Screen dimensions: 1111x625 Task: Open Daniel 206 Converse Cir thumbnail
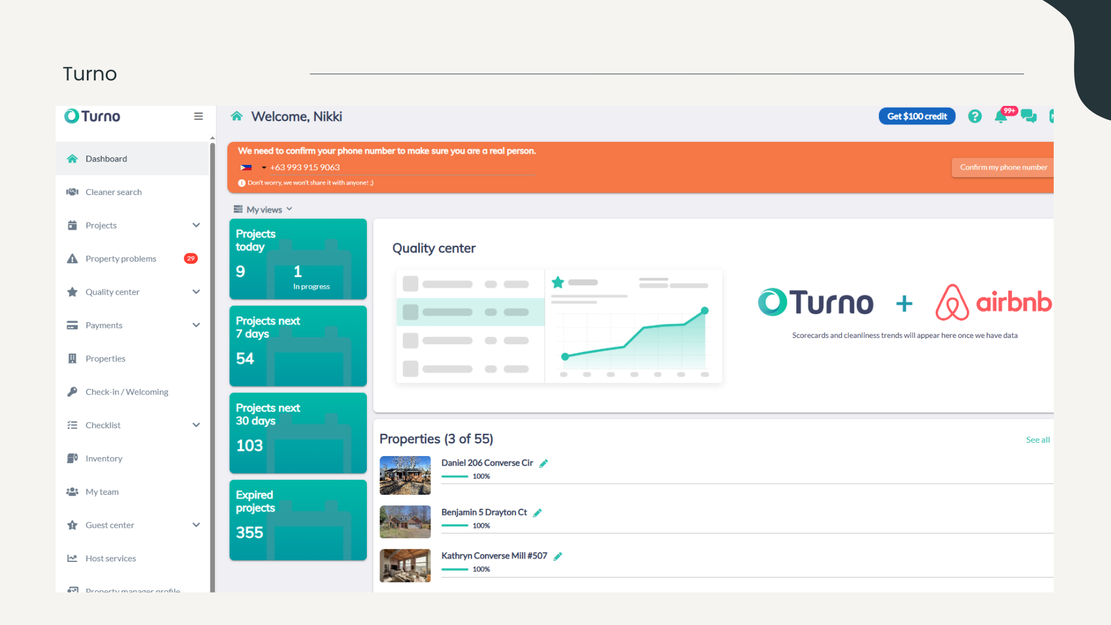(x=405, y=476)
